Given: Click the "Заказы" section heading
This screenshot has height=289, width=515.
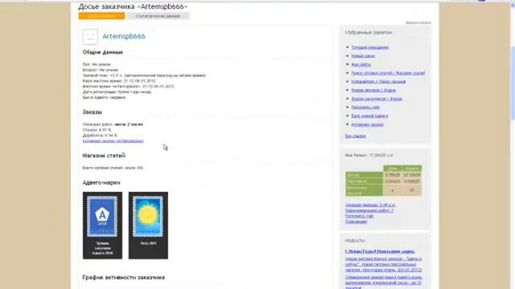Looking at the screenshot, I should point(93,112).
